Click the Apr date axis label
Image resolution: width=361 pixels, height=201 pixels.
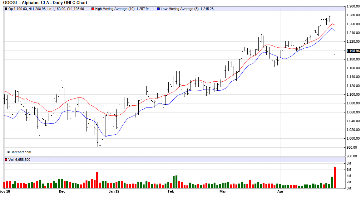tap(280, 191)
